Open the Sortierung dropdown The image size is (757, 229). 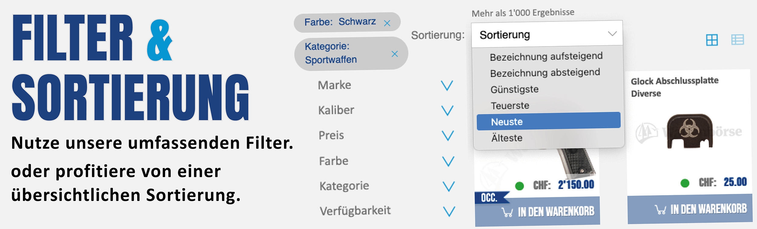pyautogui.click(x=547, y=34)
